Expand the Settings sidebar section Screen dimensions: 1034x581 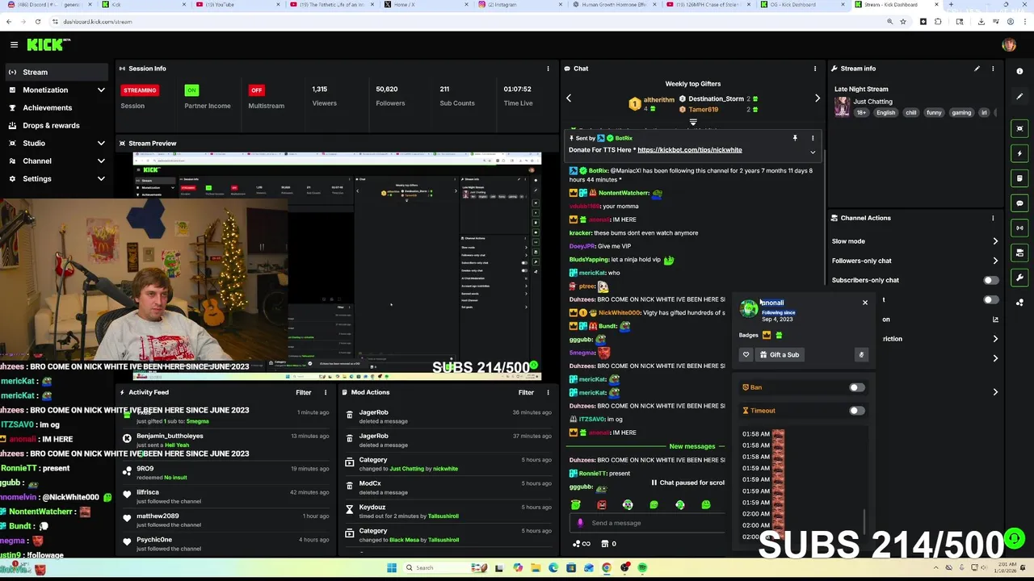pyautogui.click(x=101, y=178)
